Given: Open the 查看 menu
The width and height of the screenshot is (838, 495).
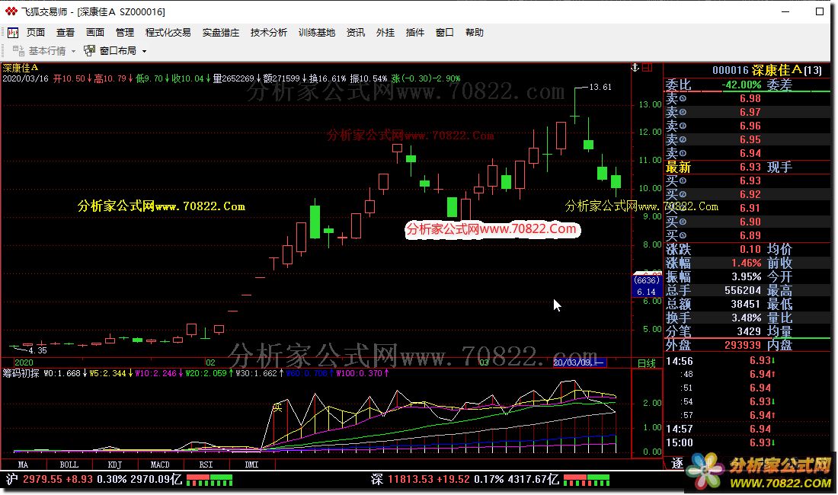Looking at the screenshot, I should coord(66,33).
